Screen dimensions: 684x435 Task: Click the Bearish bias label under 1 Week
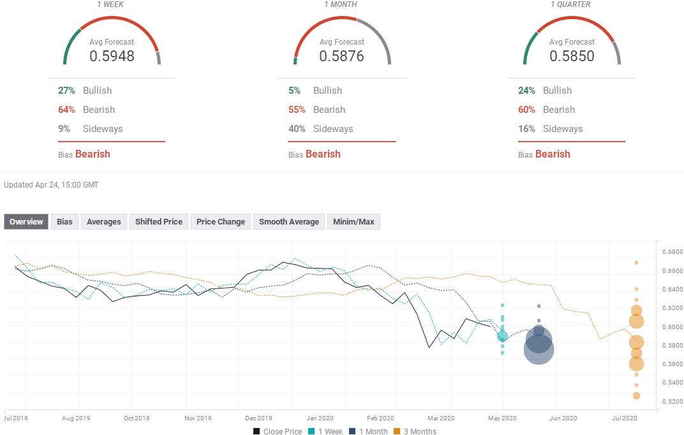(93, 154)
